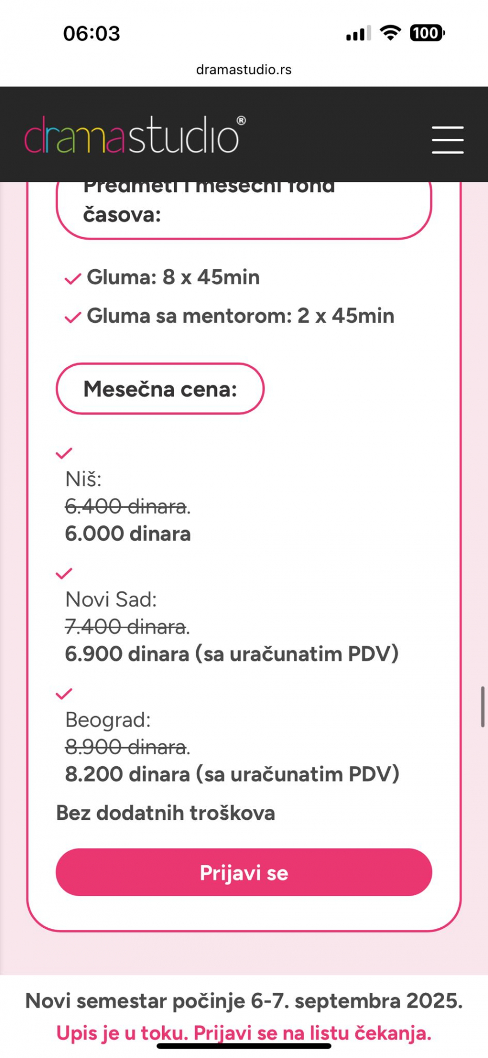Tap the 6.900 dinara Novi Sad price
488x1058 pixels.
232,654
